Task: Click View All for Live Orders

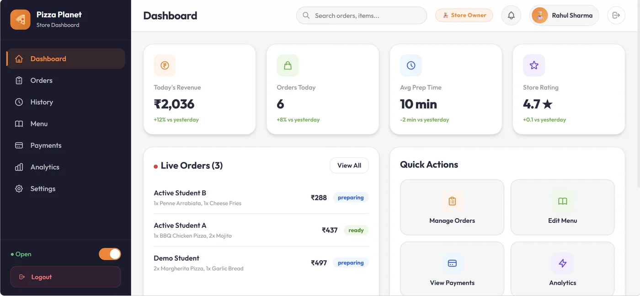Action: [x=349, y=166]
